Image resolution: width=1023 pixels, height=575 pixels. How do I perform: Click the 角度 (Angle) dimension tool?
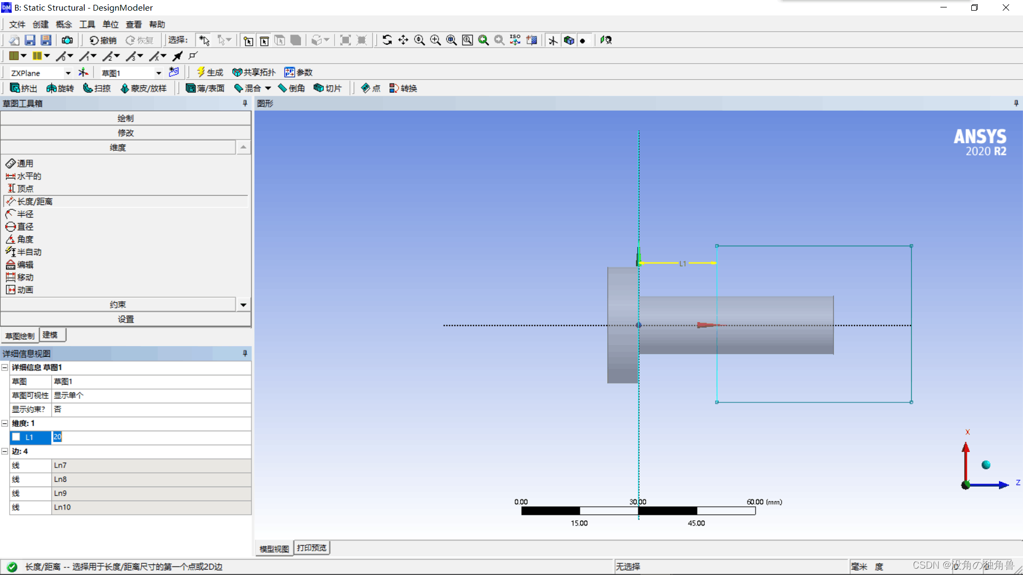point(25,240)
